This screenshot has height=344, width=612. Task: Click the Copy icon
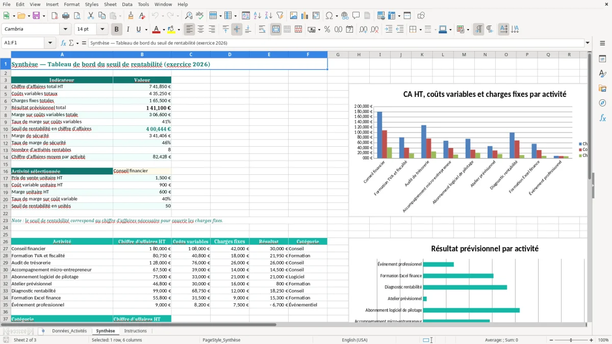point(101,16)
